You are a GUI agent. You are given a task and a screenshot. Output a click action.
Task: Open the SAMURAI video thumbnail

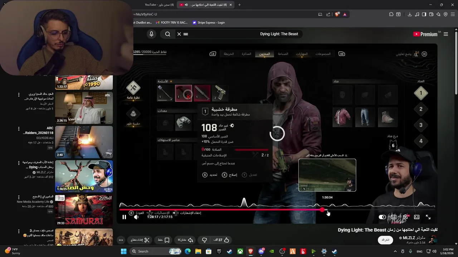coord(84,210)
